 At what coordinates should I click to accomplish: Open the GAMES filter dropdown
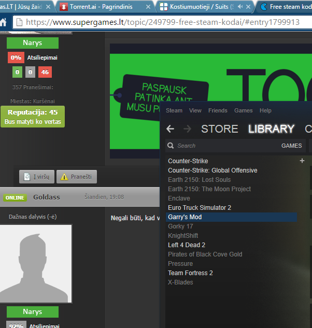point(291,146)
